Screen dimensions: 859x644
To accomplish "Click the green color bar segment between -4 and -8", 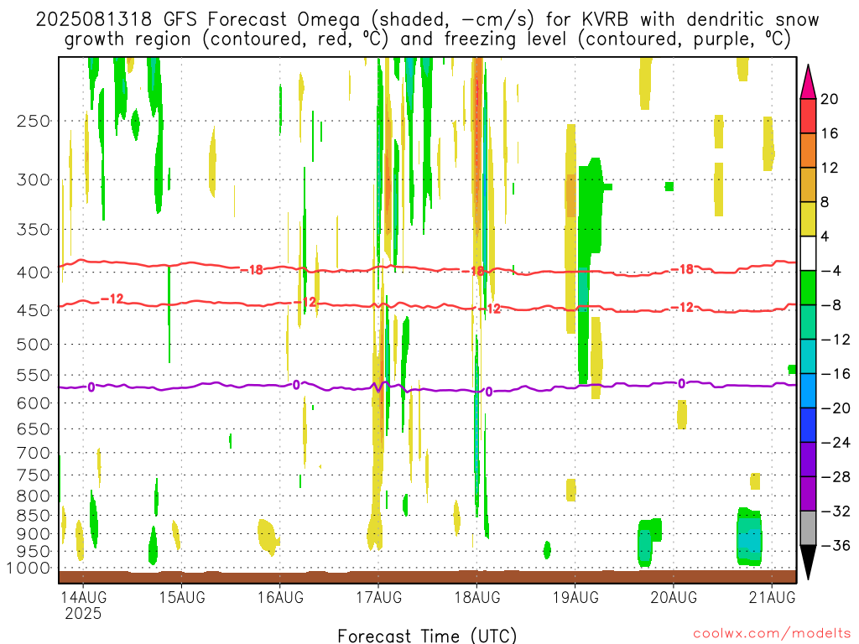I will [808, 288].
